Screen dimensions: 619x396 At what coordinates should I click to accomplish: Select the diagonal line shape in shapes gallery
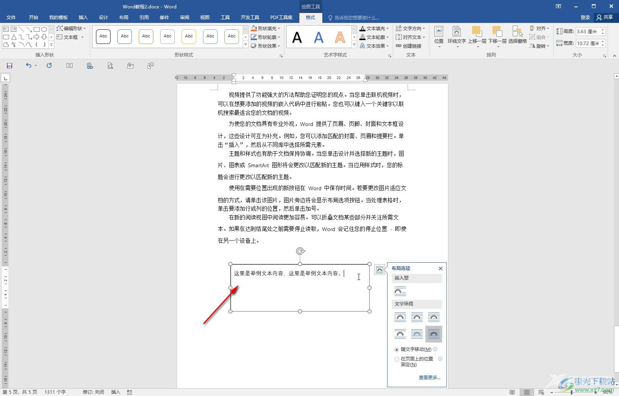point(21,29)
